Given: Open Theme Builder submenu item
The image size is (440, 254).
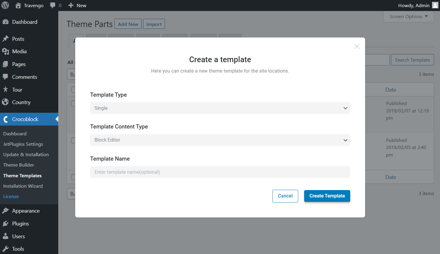Looking at the screenshot, I should pos(18,165).
